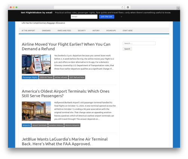Open the airport terminal building thumbnail
This screenshot has height=159, width=188.
36,111
